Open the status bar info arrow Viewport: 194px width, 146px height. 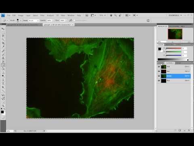click(x=44, y=131)
